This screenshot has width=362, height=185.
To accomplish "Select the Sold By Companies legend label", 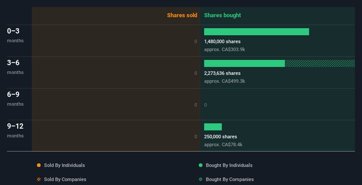I will coord(65,179).
